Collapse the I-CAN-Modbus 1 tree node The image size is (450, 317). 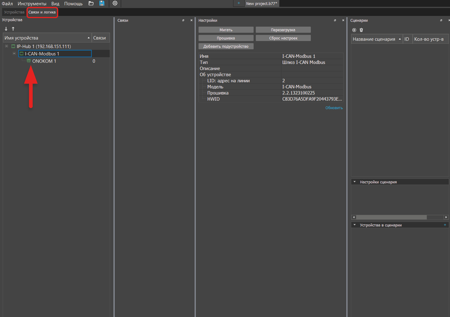pyautogui.click(x=14, y=54)
